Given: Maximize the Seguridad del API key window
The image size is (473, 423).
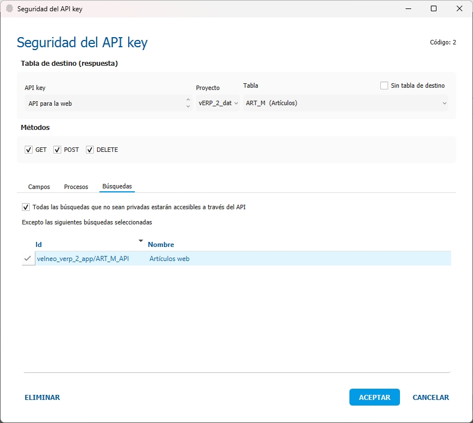Looking at the screenshot, I should pyautogui.click(x=434, y=9).
